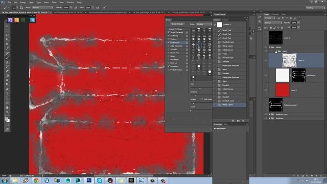Collapse the Wheels layer group
Viewport: 327px width, 184px height.
pyautogui.click(x=270, y=48)
